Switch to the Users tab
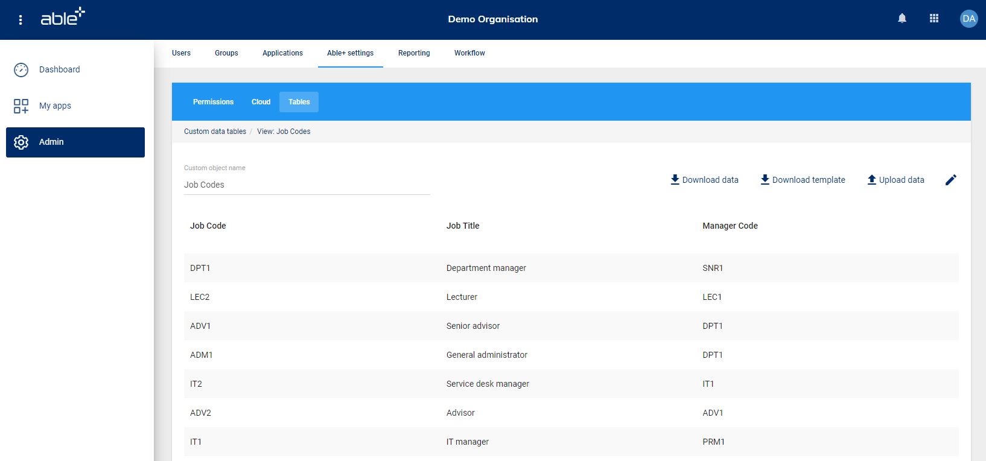 click(x=181, y=53)
